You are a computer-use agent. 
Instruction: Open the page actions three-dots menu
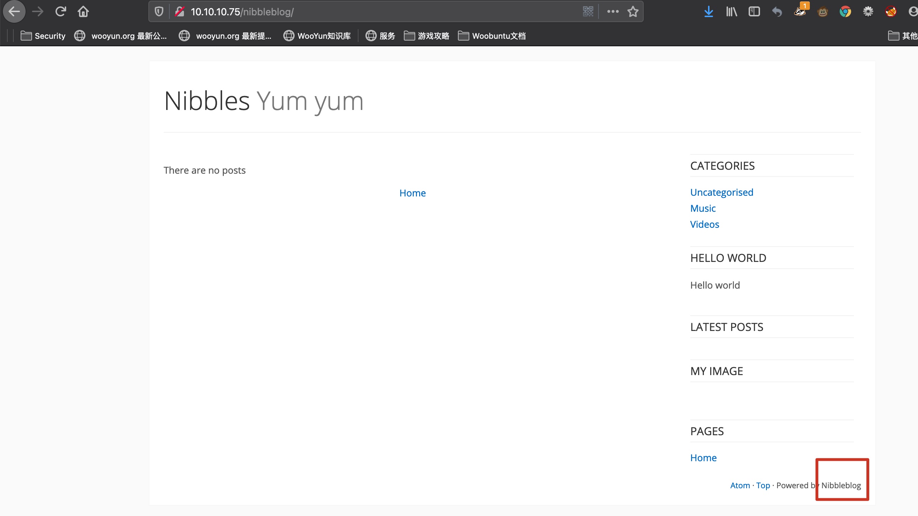pos(613,12)
